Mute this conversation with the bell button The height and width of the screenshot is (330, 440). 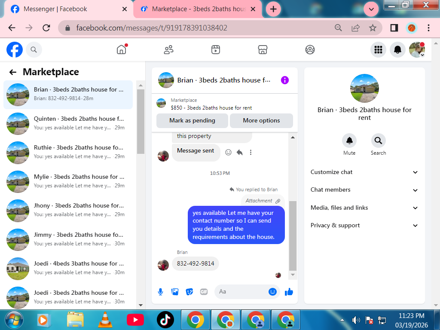[x=349, y=141]
